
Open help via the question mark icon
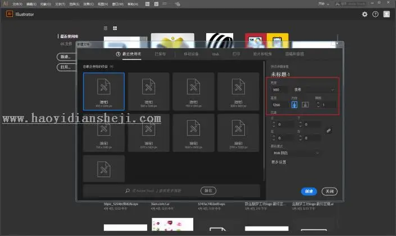click(375, 14)
